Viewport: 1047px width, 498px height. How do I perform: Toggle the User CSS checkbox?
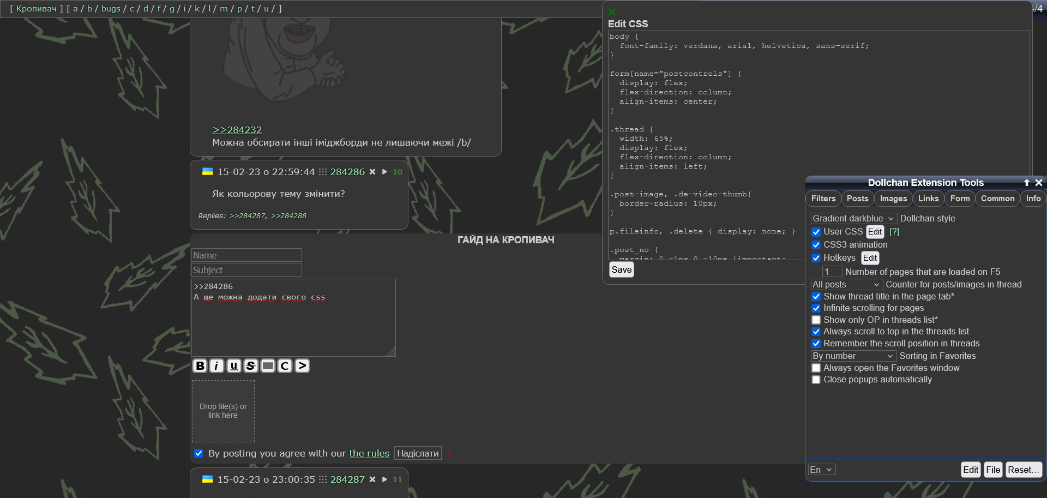tap(816, 232)
